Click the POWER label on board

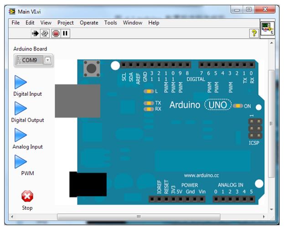tap(190, 185)
